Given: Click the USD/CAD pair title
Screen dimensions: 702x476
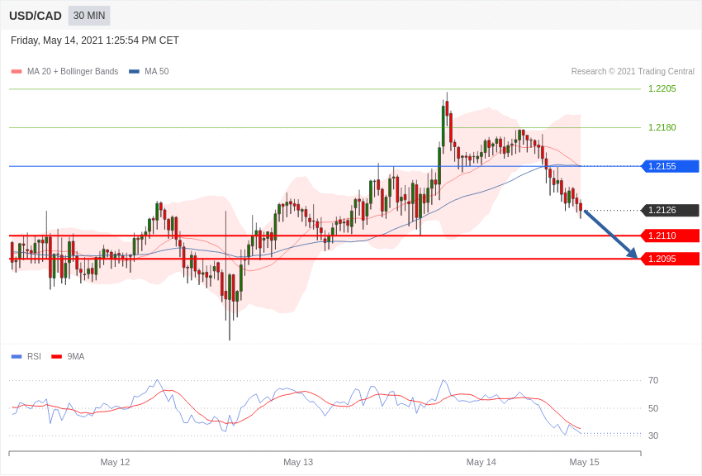Looking at the screenshot, I should pos(36,16).
